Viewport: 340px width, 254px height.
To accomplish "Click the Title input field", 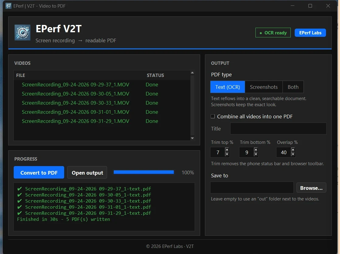I will point(278,129).
